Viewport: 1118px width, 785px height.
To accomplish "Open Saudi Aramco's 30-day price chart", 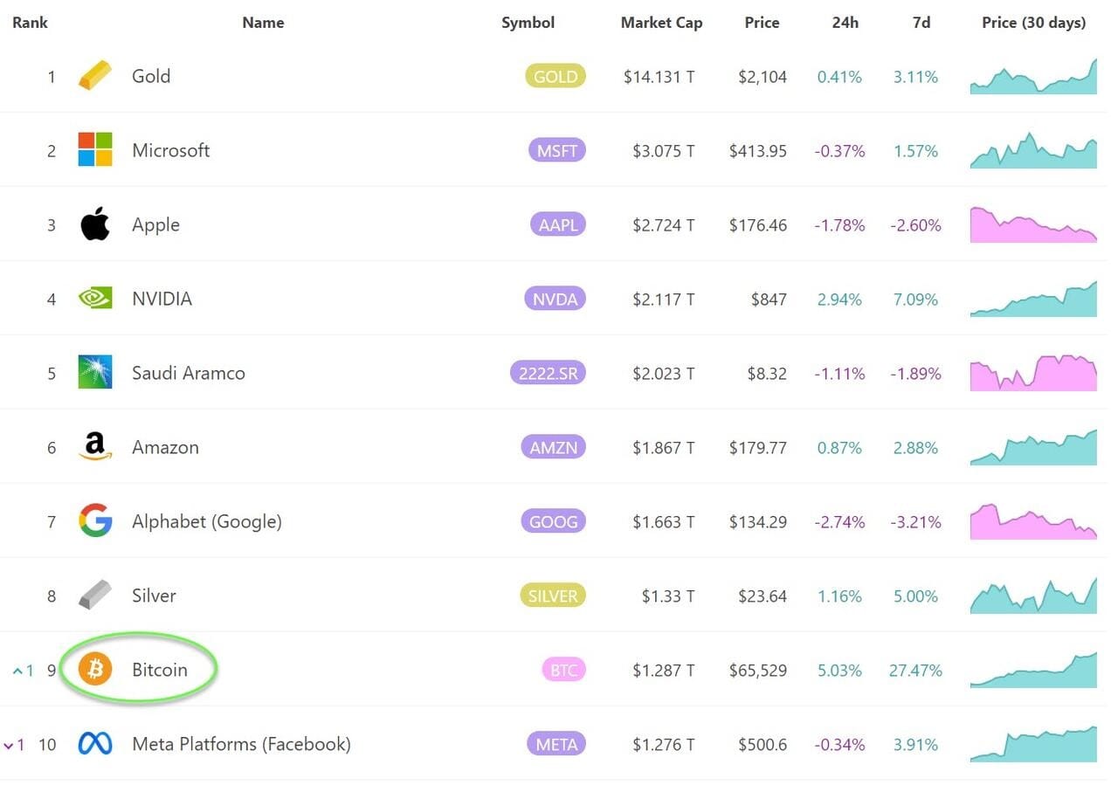I will point(1033,373).
